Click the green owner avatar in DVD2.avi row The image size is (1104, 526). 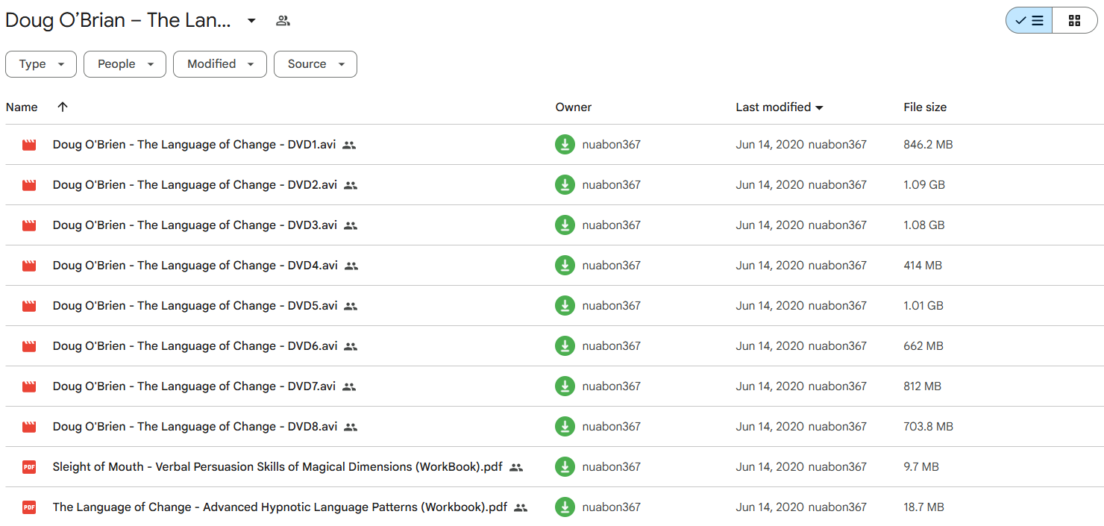click(x=565, y=185)
